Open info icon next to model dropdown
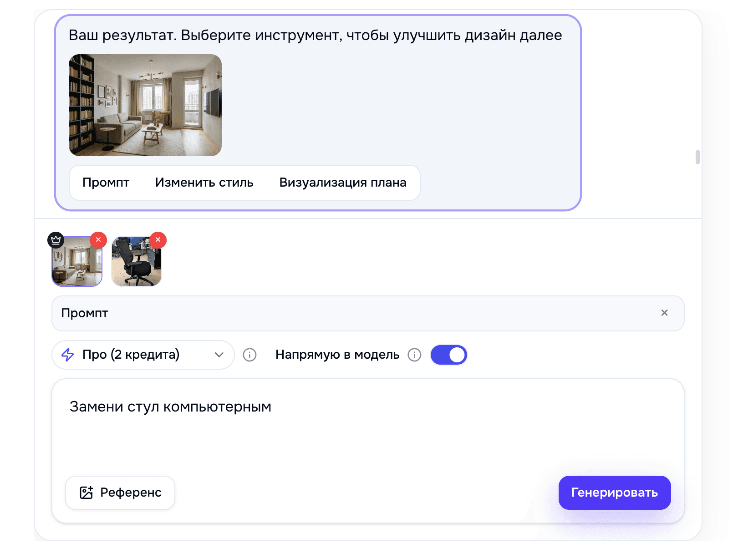This screenshot has width=733, height=549. pos(249,355)
